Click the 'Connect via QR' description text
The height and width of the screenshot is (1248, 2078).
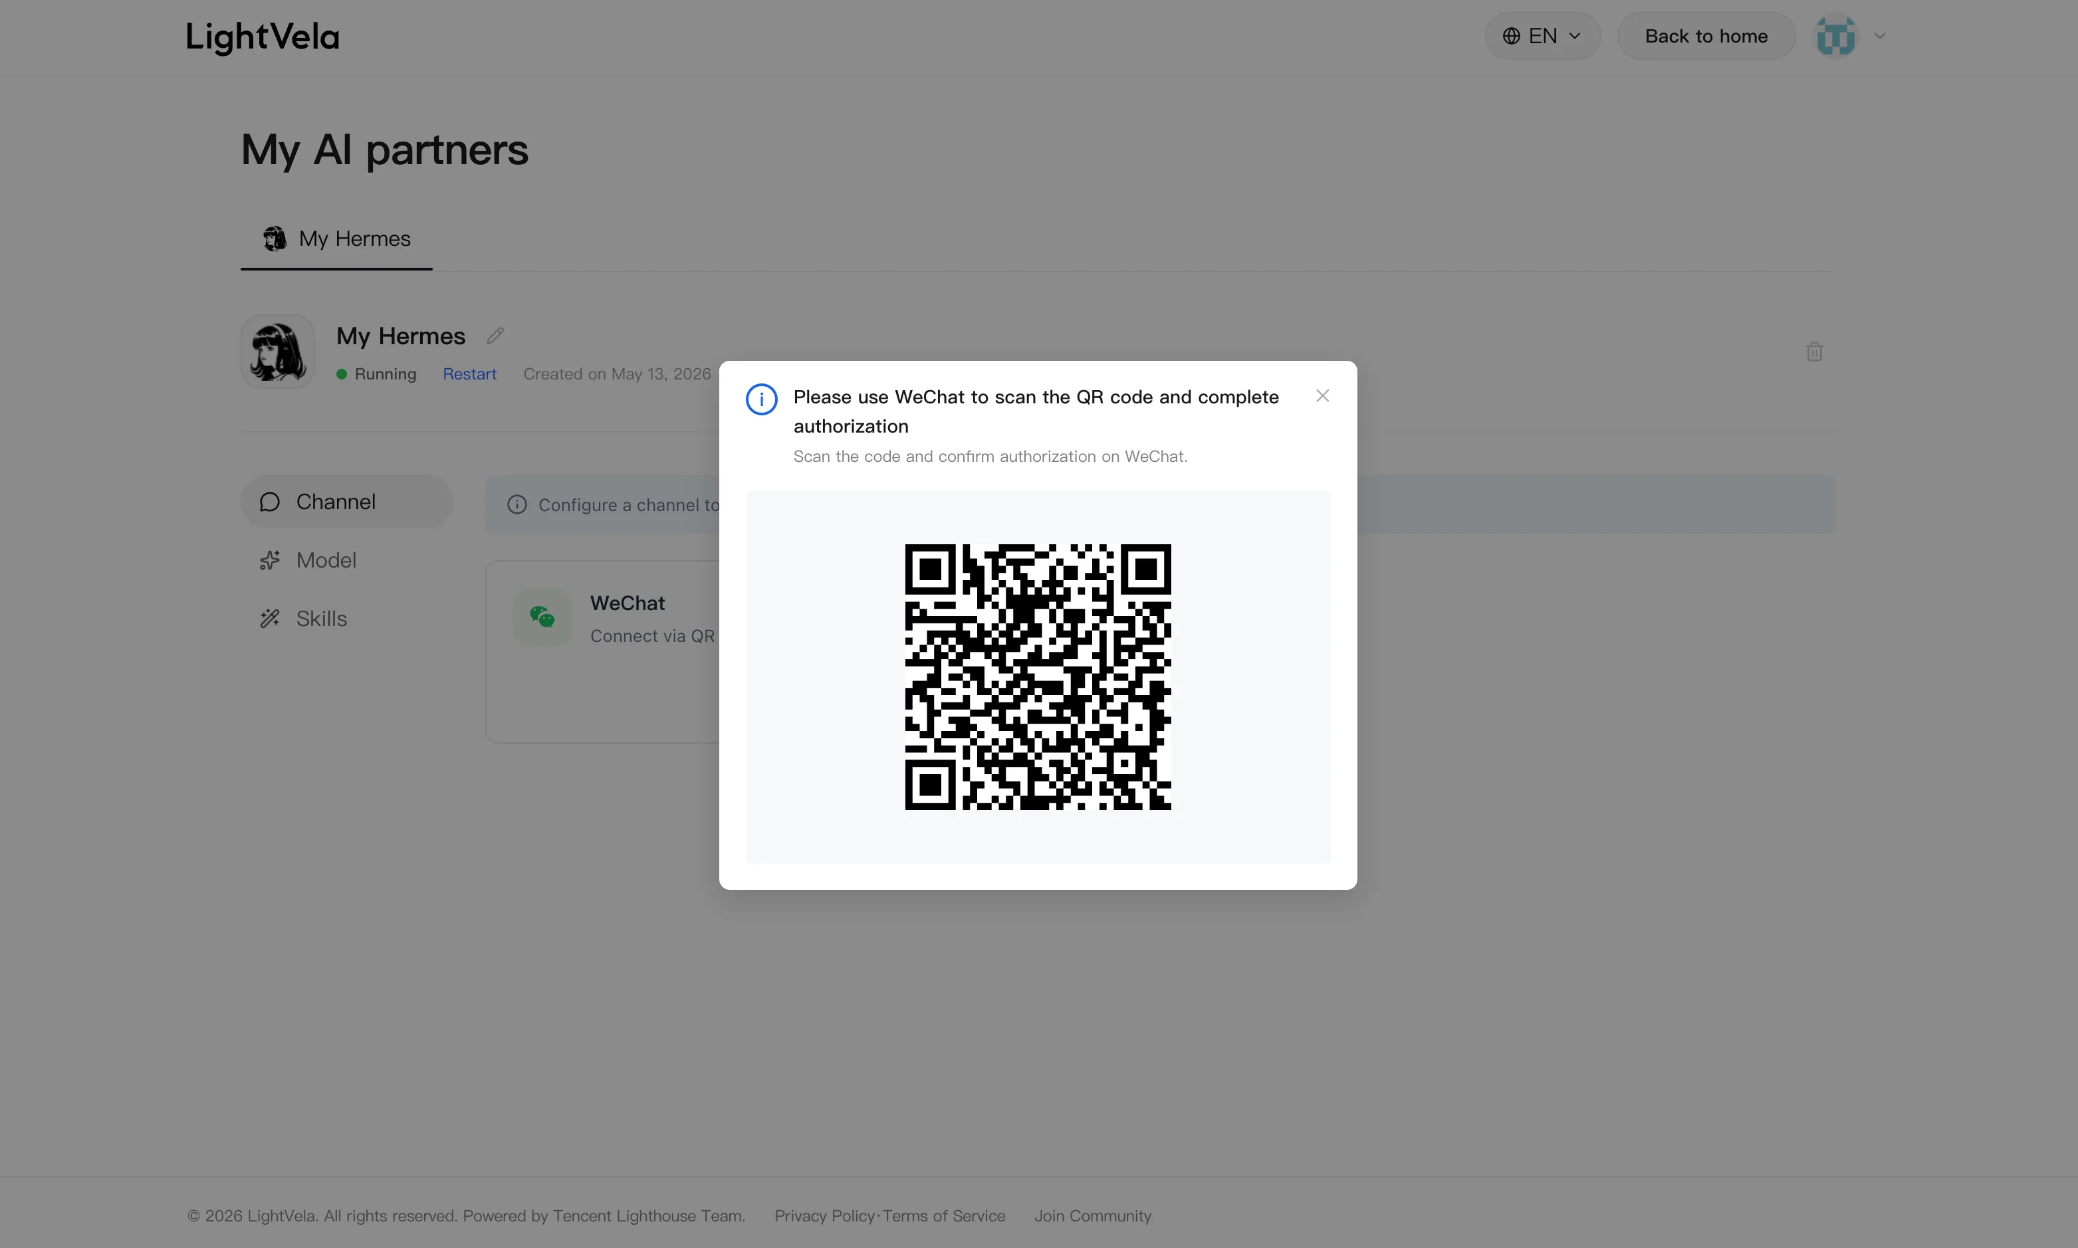653,637
